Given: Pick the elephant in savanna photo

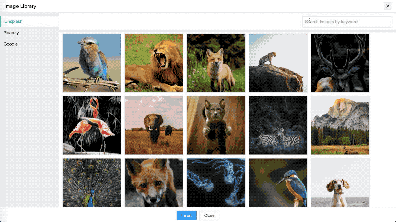Looking at the screenshot, I should 154,125.
